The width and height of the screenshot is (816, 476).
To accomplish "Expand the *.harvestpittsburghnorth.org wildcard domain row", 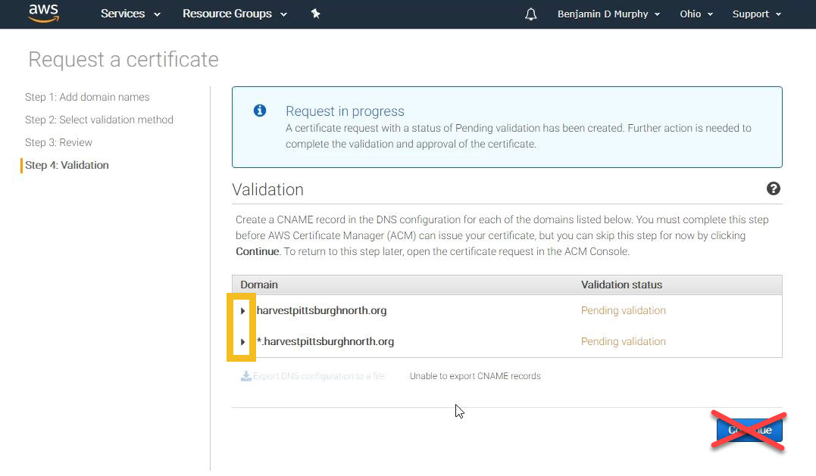I will click(x=242, y=342).
